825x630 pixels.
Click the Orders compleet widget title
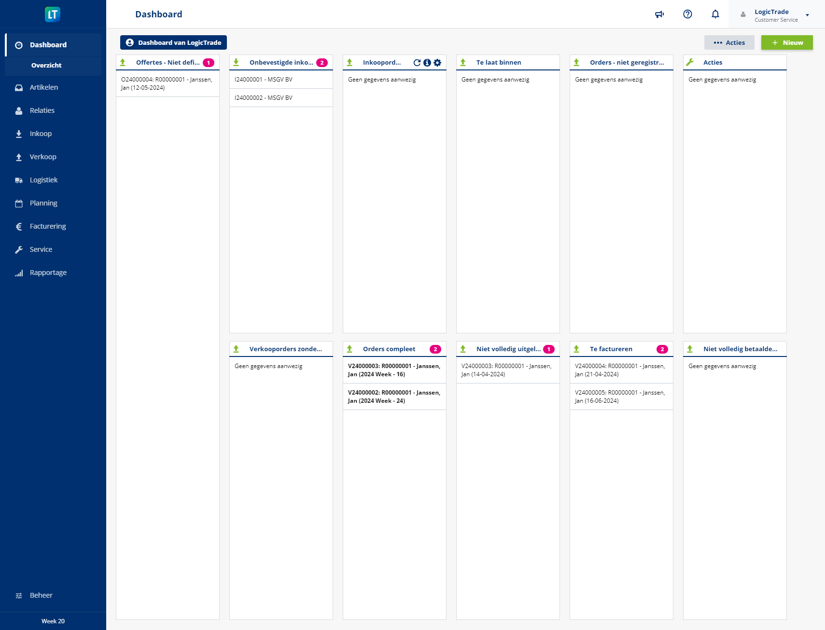[389, 349]
